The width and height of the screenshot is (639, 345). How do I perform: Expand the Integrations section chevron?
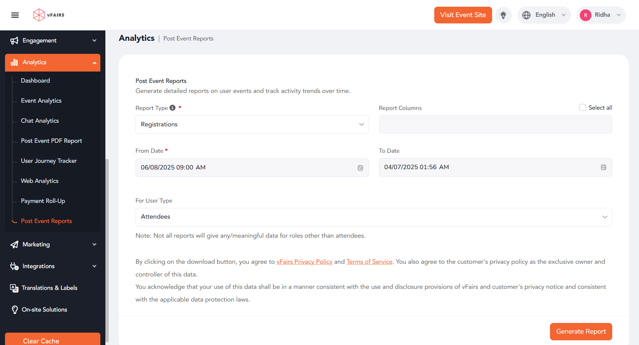click(x=94, y=266)
